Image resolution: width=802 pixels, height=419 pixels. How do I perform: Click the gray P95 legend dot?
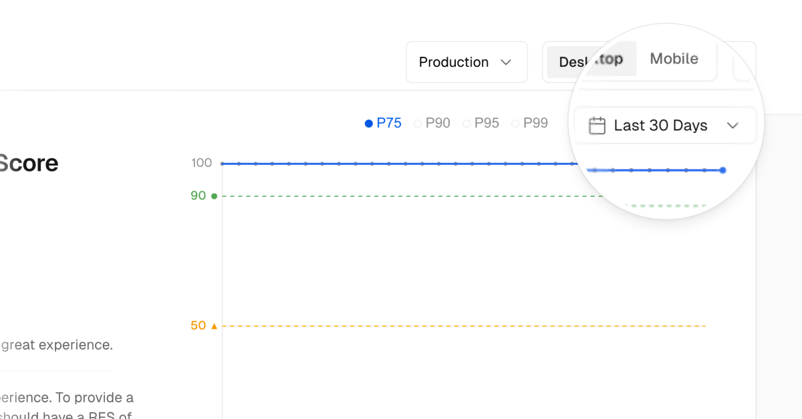coord(466,123)
